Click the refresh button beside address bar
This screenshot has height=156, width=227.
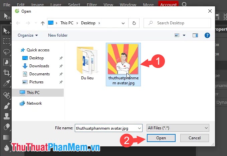click(134, 23)
